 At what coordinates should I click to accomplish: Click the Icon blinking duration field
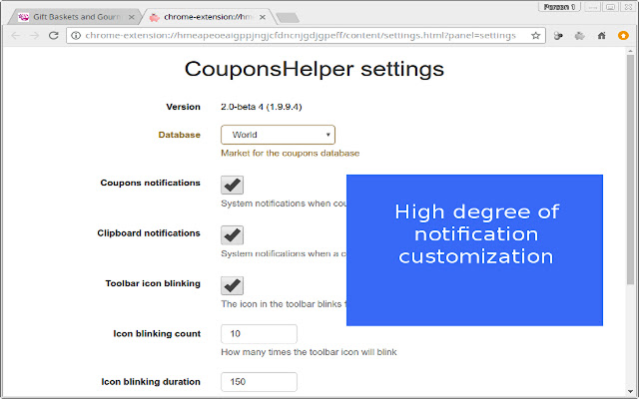point(259,382)
